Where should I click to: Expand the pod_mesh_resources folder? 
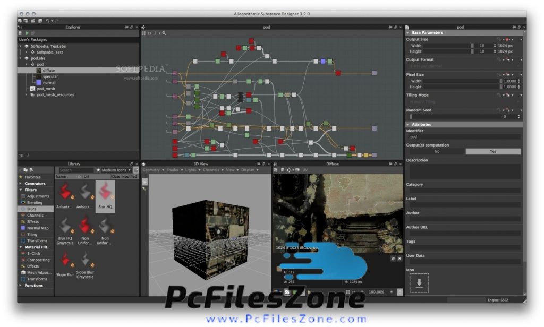[x=27, y=95]
